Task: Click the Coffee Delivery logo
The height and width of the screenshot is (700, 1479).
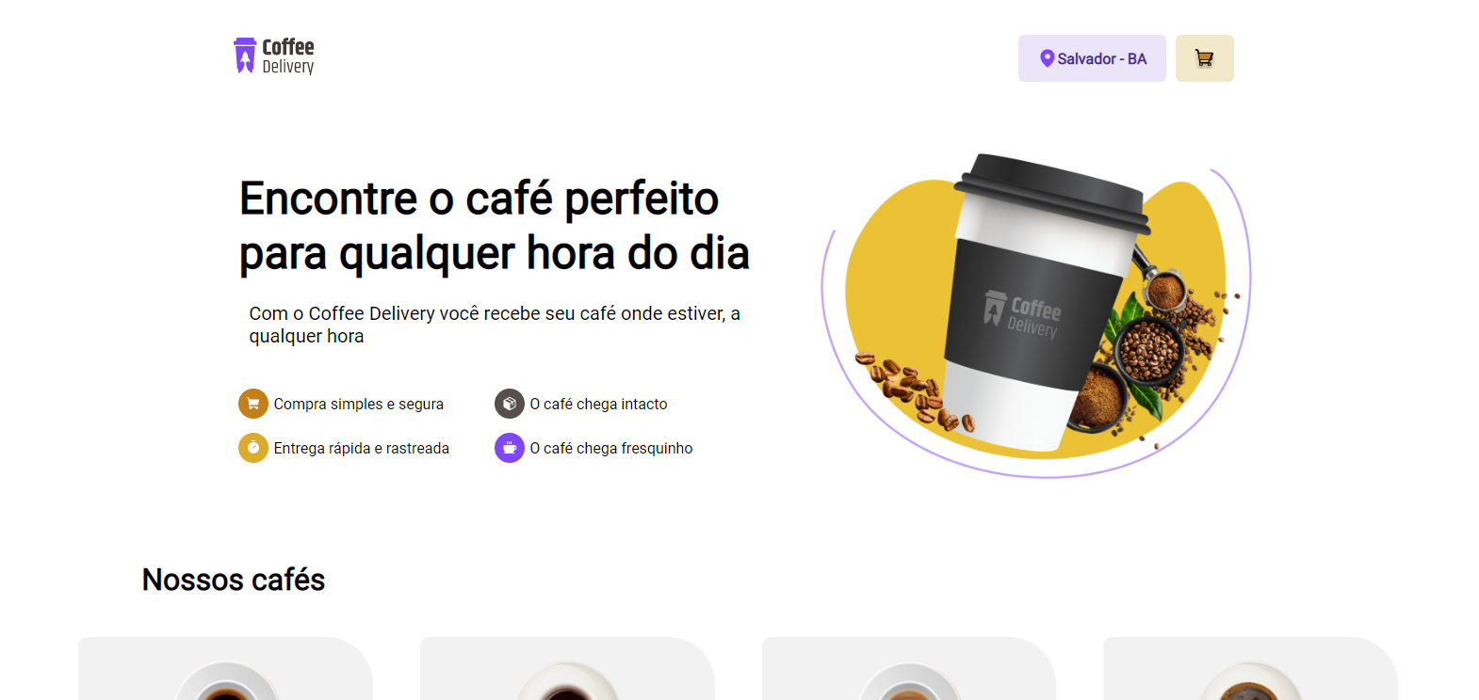Action: coord(274,56)
